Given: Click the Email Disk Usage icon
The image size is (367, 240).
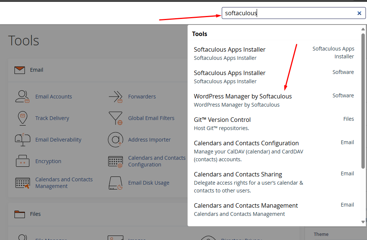Looking at the screenshot, I should tap(116, 183).
